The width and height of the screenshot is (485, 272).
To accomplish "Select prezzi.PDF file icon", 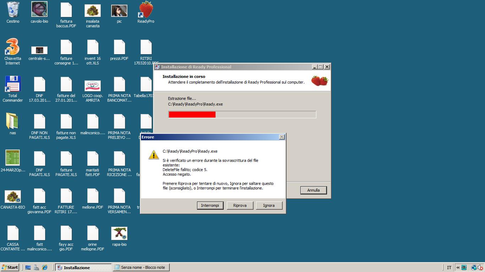I will coord(119,47).
